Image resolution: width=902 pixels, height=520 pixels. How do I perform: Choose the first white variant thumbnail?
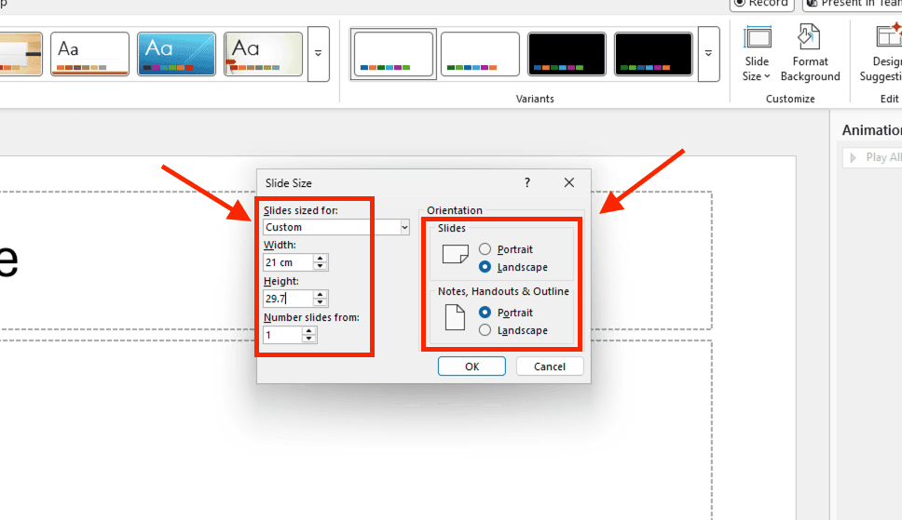[392, 54]
